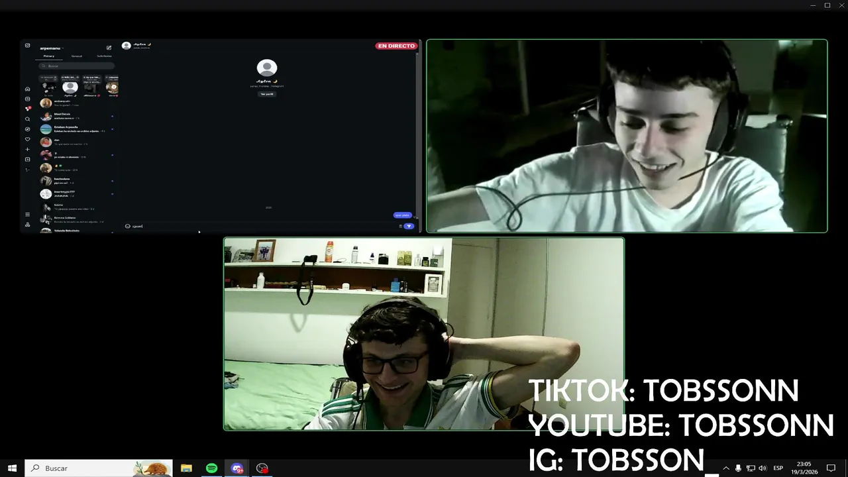Open the volume control in system tray
Screen dimensions: 848x477
[x=763, y=468]
